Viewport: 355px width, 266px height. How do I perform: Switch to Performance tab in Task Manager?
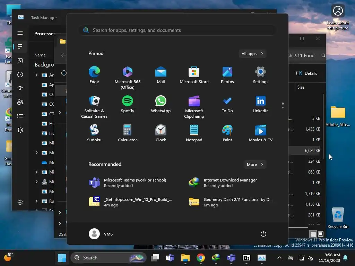pyautogui.click(x=20, y=61)
